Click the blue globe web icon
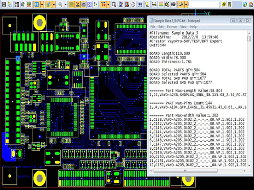The width and height of the screenshot is (254, 190). [x=245, y=4]
